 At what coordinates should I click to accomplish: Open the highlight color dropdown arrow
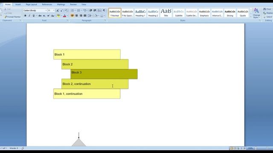(x=61, y=16)
